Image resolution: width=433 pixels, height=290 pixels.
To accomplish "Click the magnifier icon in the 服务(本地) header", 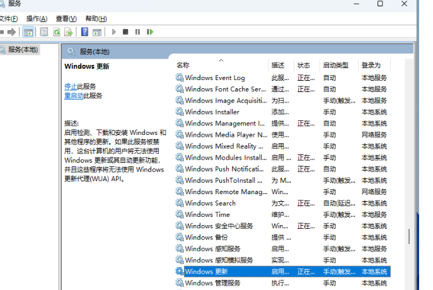I will coord(71,51).
